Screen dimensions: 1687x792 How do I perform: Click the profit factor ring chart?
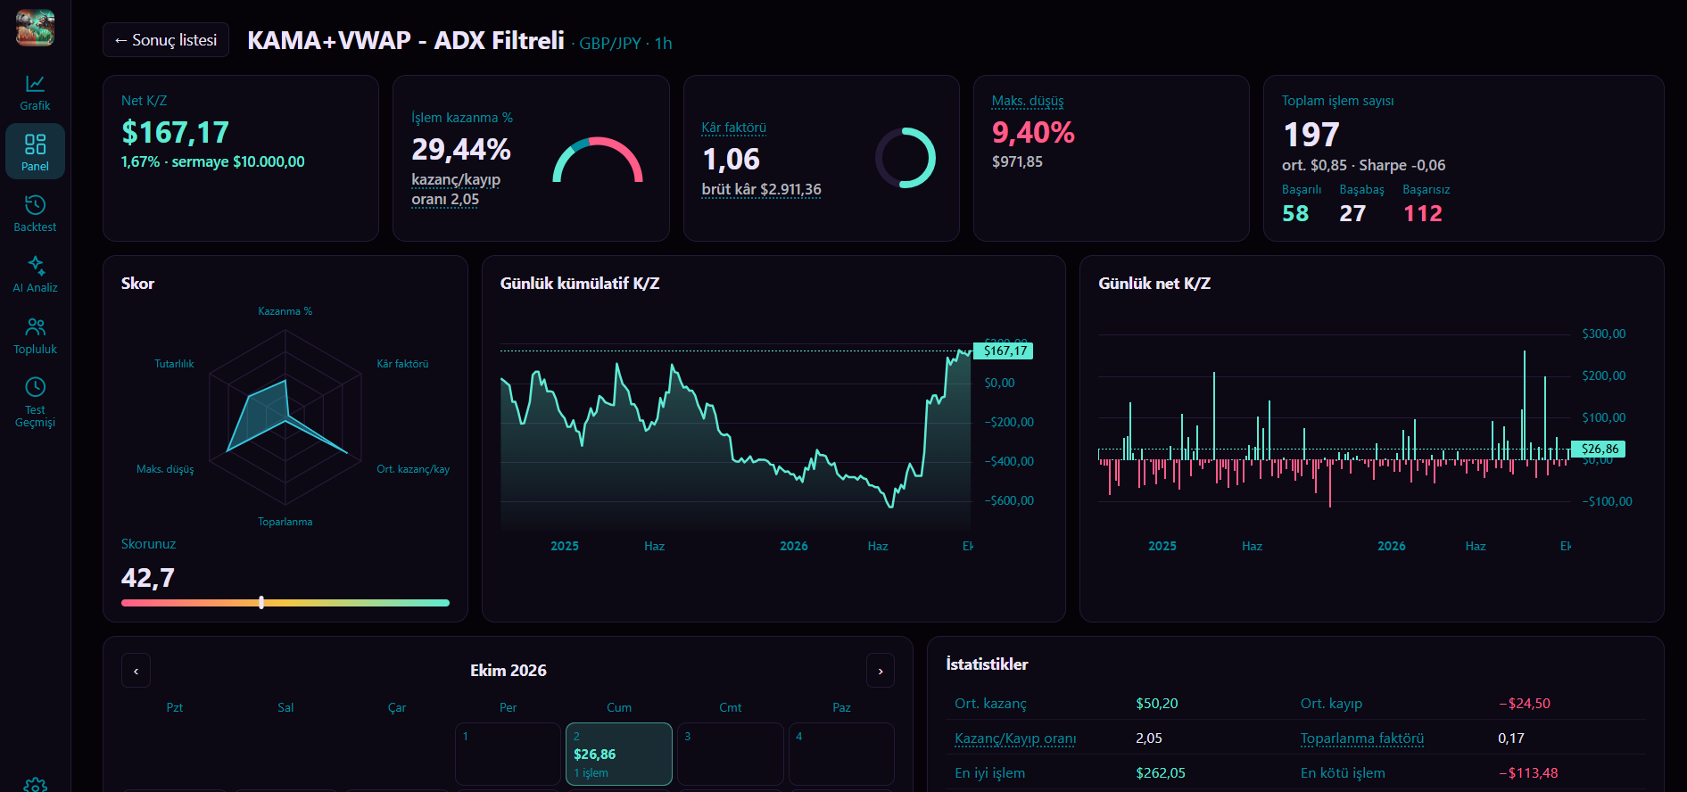coord(905,158)
